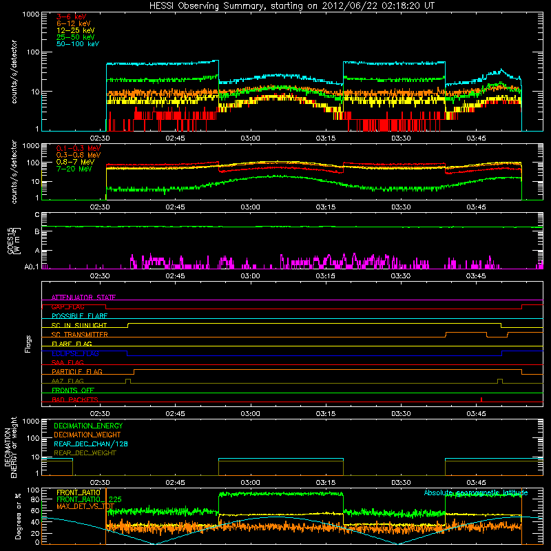Click the REAR_DEC_CHAN/128 legend label
Screen dimensions: 551x551
[91, 444]
